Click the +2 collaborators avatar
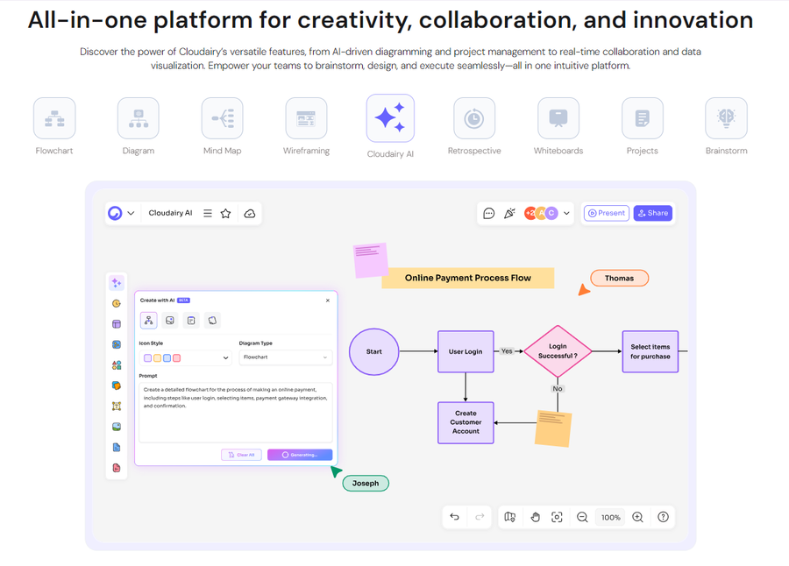 (x=530, y=213)
